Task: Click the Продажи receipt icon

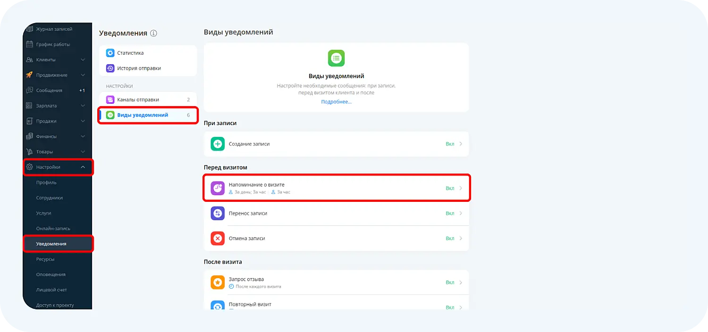Action: (x=29, y=121)
